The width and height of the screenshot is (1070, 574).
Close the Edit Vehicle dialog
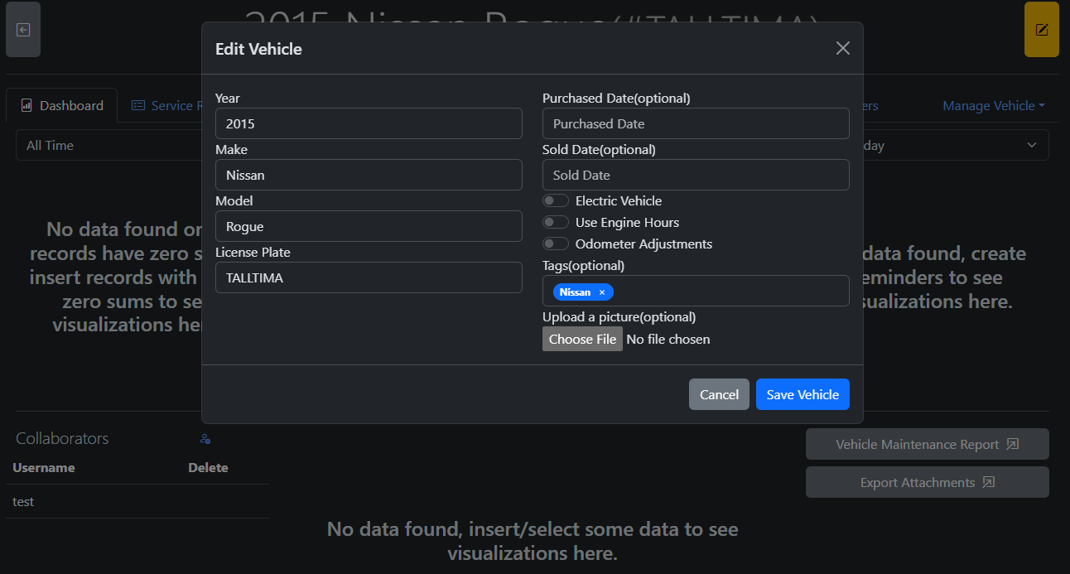[842, 48]
